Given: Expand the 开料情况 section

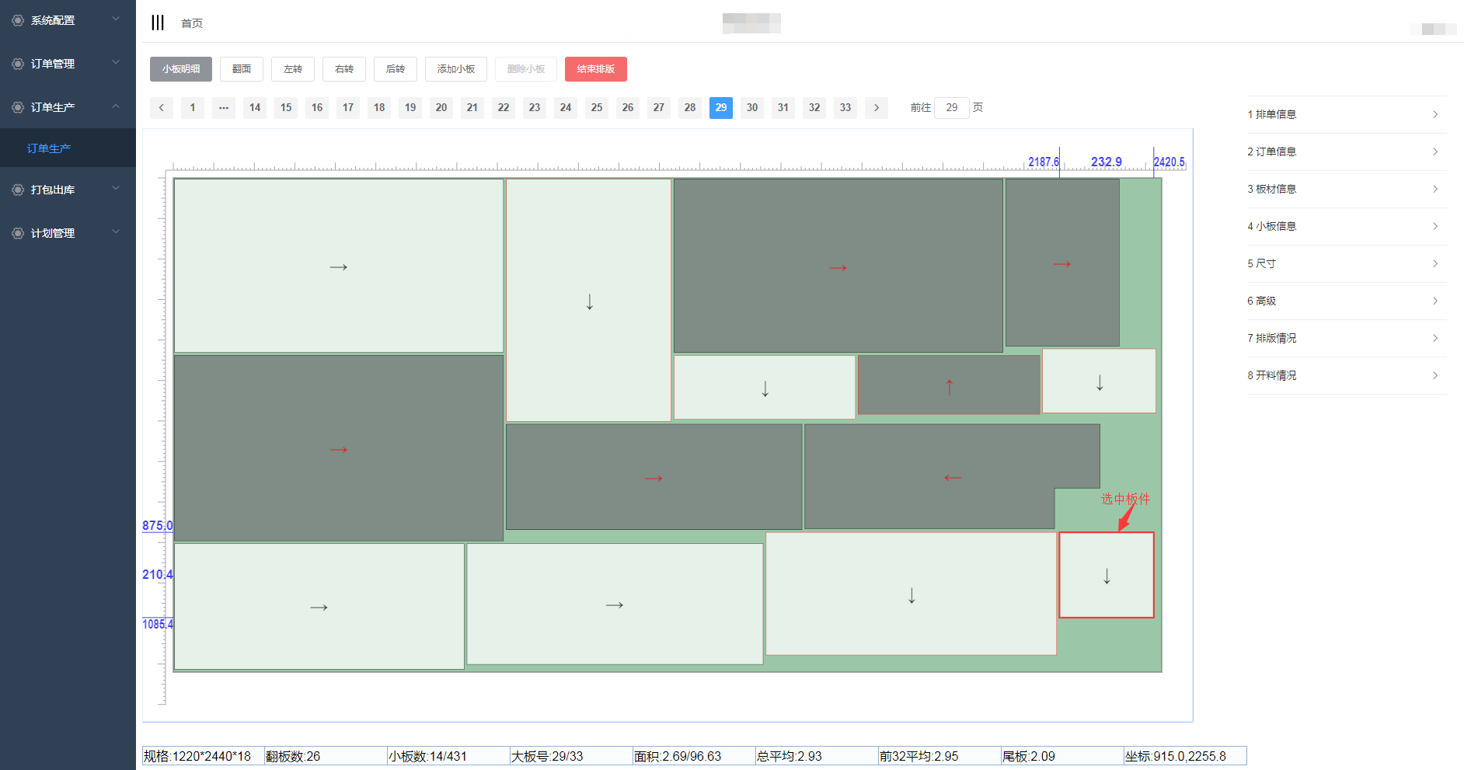Looking at the screenshot, I should coord(1346,375).
